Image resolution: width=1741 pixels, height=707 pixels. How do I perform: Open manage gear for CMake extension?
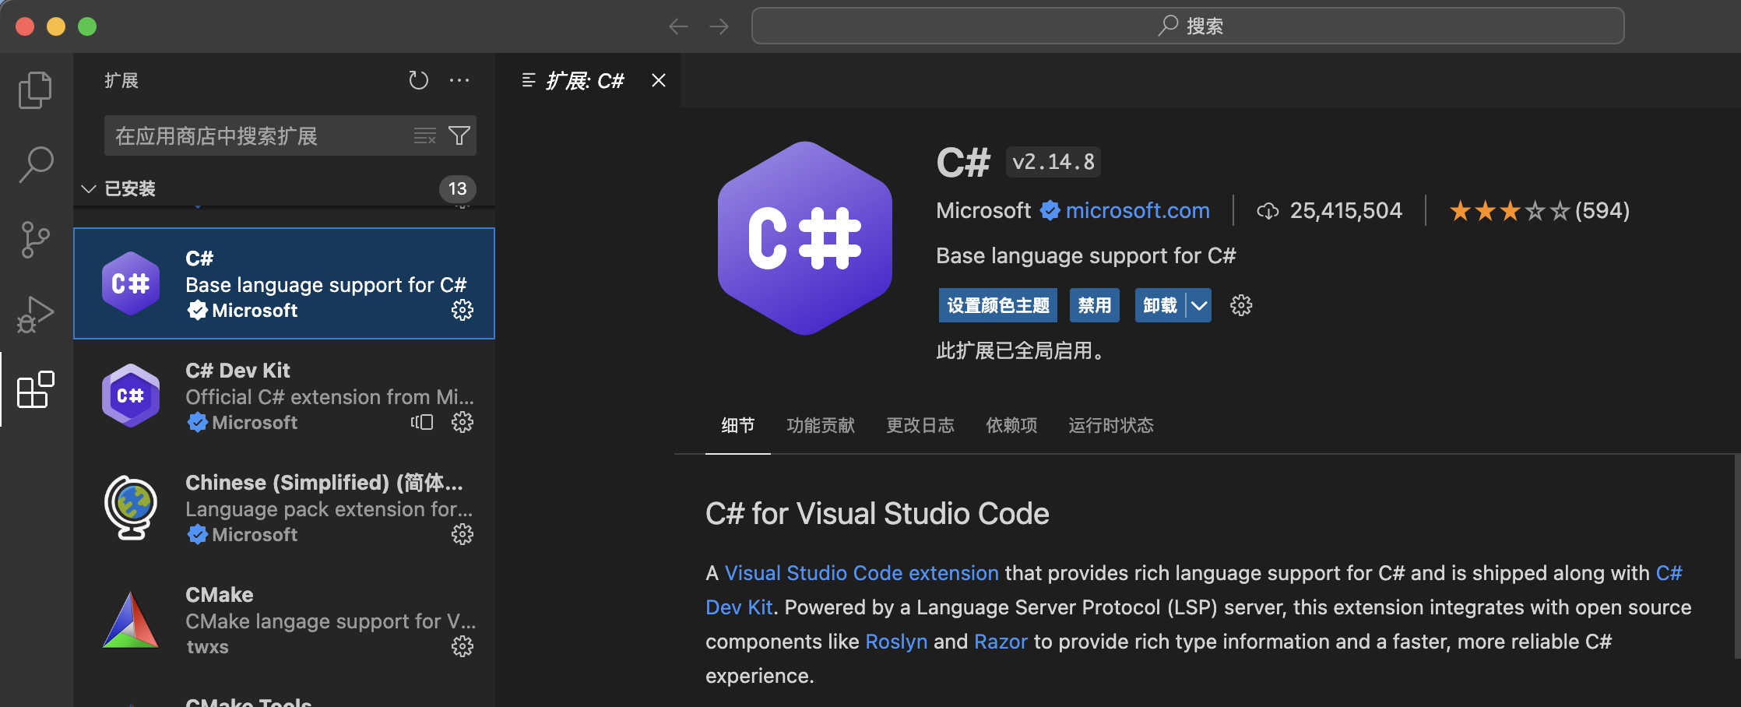pyautogui.click(x=463, y=646)
